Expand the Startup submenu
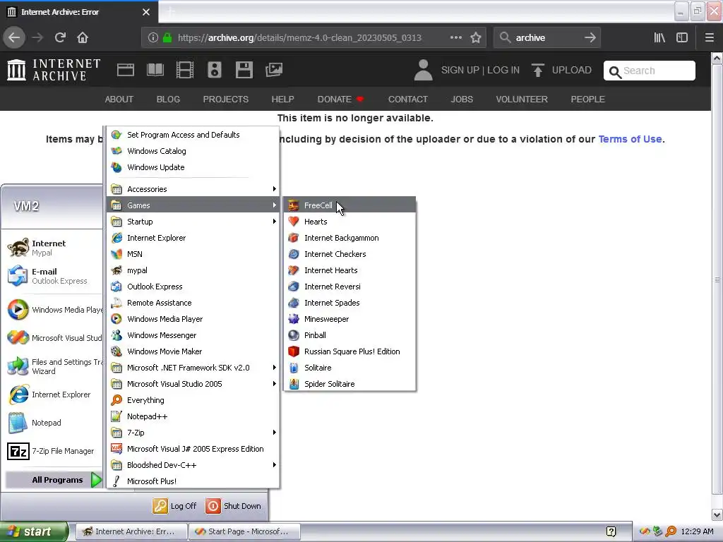Viewport: 723px width, 542px height. coord(193,222)
